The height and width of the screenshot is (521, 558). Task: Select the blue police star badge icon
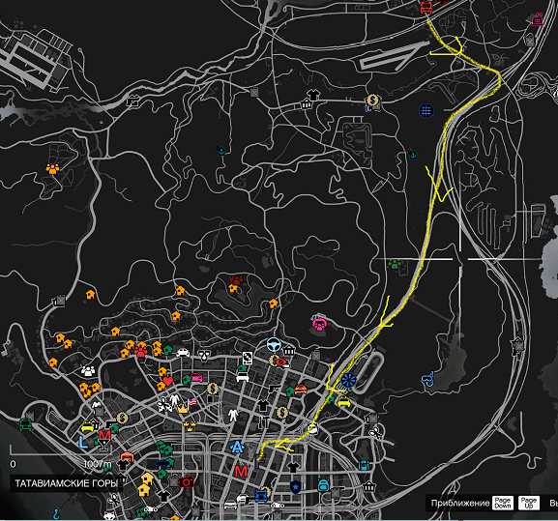pyautogui.click(x=295, y=486)
